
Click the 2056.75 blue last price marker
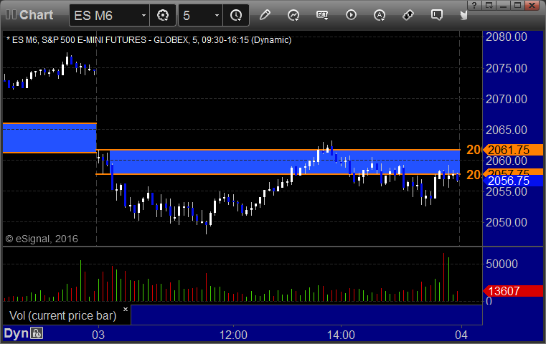(x=512, y=181)
